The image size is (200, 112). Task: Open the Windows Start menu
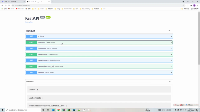pos(2,110)
